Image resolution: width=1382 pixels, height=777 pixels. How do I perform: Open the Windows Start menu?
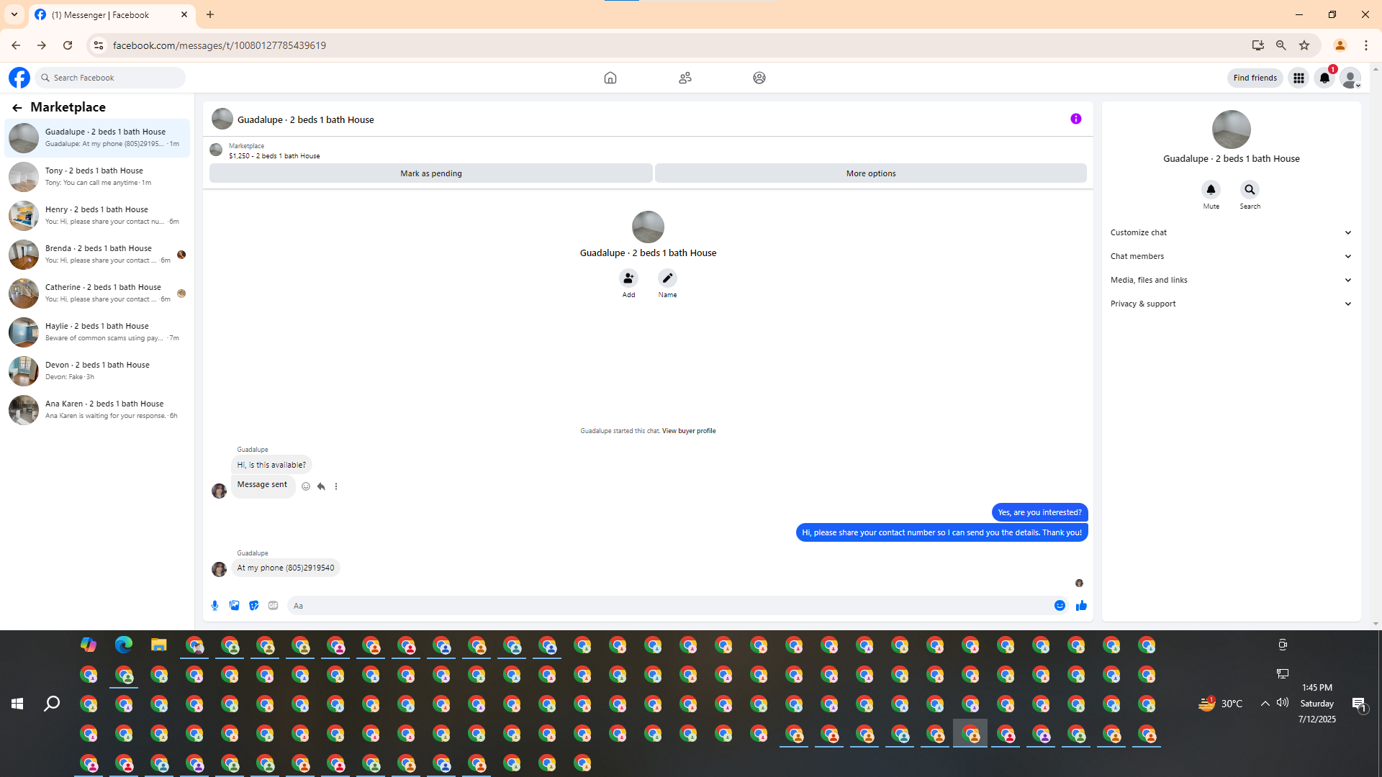[x=17, y=704]
